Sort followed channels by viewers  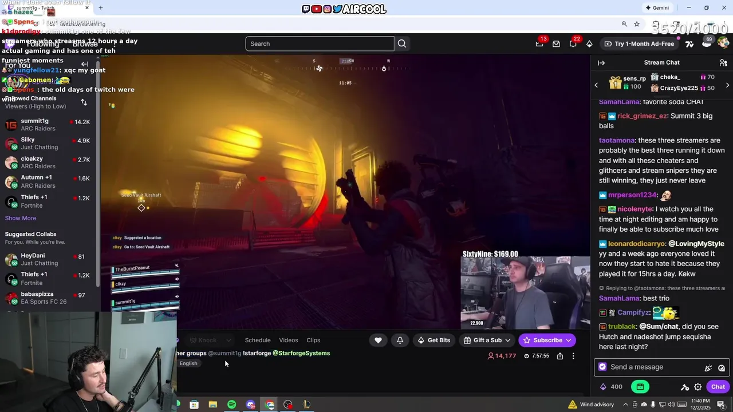click(84, 102)
